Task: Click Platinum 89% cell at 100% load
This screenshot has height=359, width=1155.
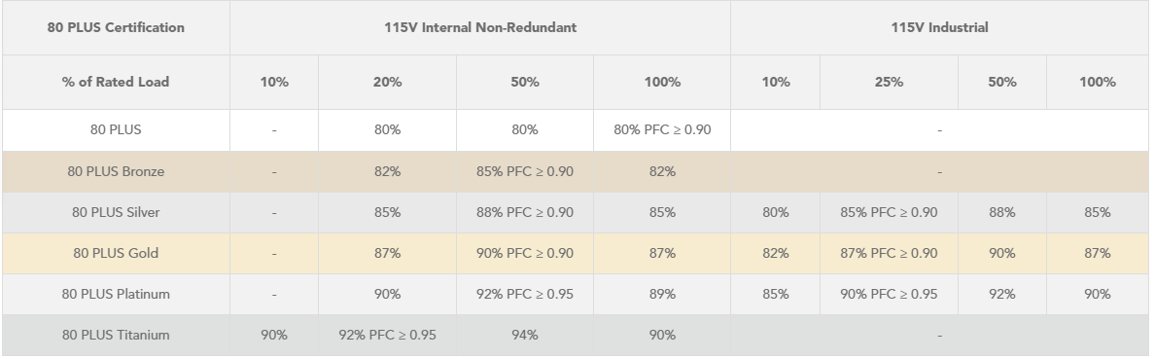Action: (662, 294)
